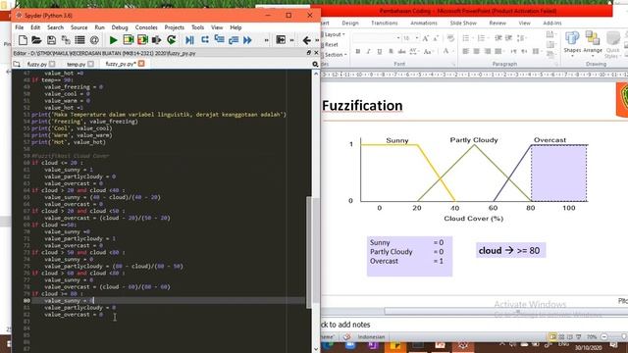The height and width of the screenshot is (353, 628).
Task: Open the Shapes gallery in PowerPoint
Action: coord(572,43)
